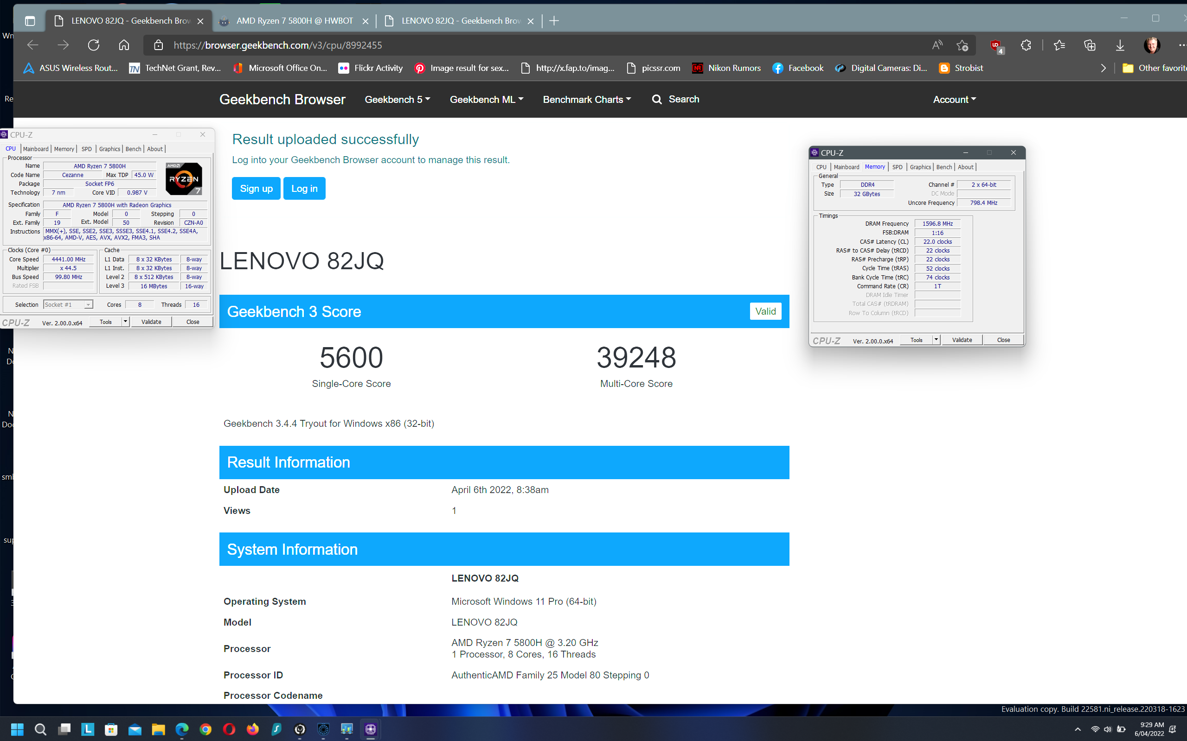Expand the Account menu

coord(955,100)
